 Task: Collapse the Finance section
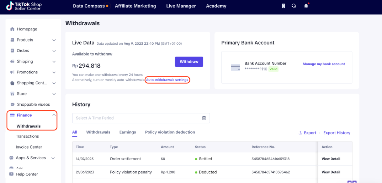coord(54,115)
